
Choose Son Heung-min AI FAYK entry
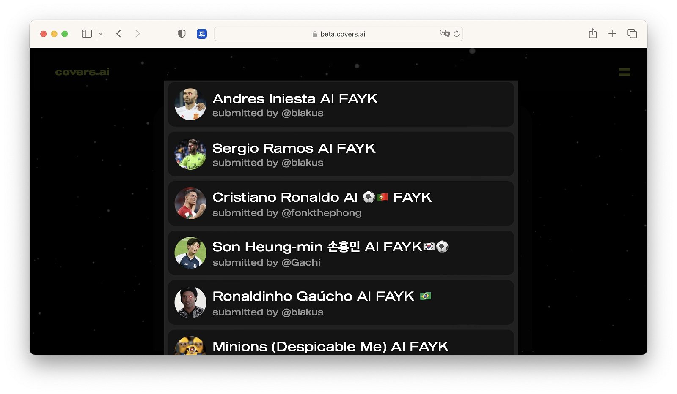(x=341, y=253)
